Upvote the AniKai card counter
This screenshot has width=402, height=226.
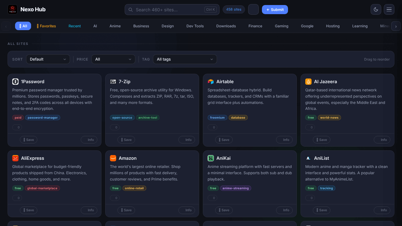[213, 198]
